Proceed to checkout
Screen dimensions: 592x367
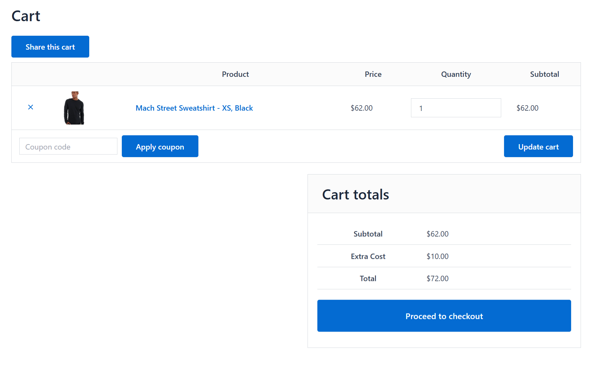pos(444,316)
